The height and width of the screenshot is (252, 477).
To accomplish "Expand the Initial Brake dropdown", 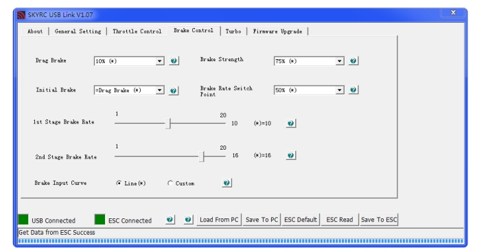I will coord(160,90).
